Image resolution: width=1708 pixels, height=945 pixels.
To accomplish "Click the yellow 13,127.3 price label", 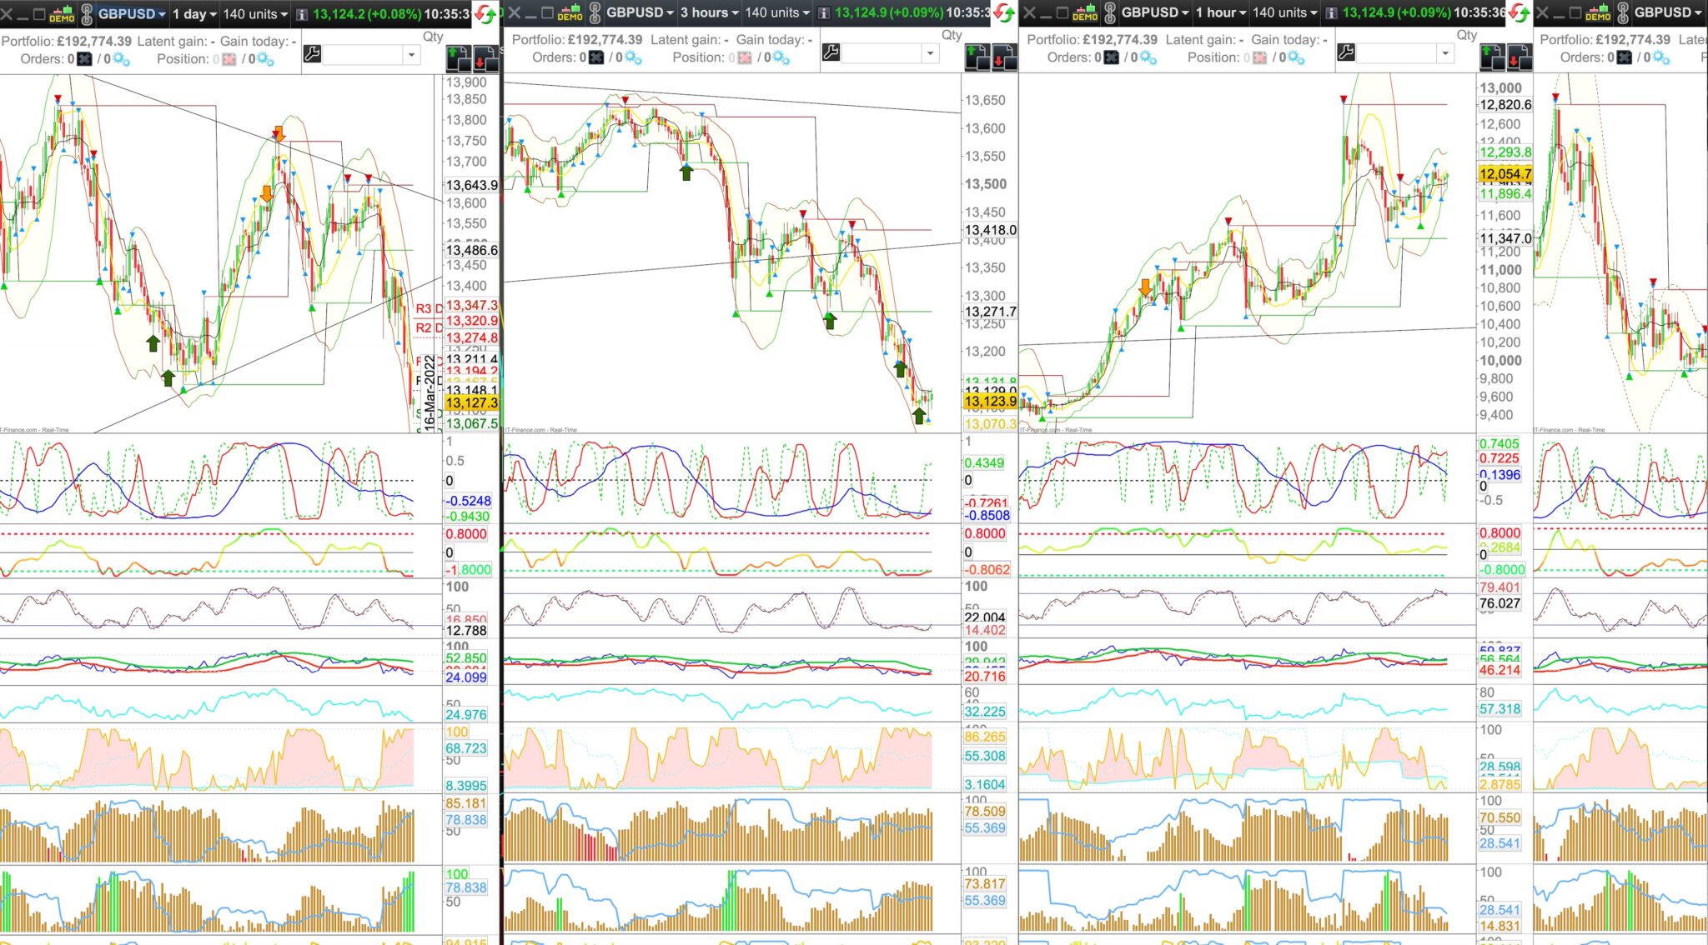I will [x=471, y=402].
